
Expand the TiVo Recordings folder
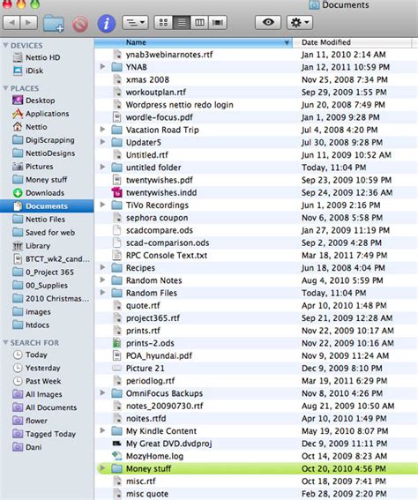pos(102,205)
